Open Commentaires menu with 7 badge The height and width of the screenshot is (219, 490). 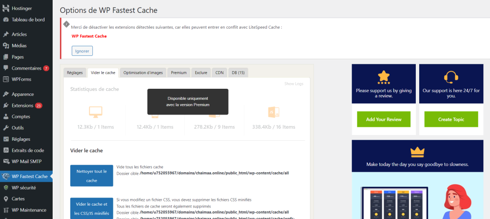(26, 68)
